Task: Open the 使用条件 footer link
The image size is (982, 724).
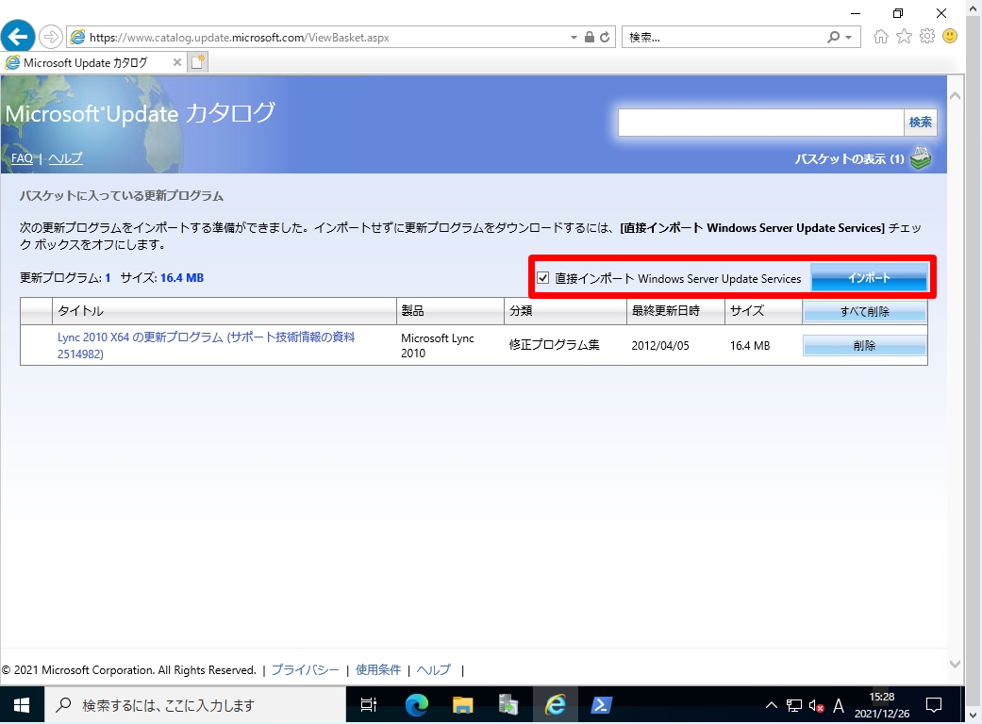Action: coord(378,670)
